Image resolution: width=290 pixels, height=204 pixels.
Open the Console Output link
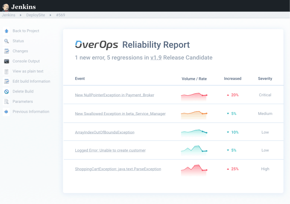tap(26, 61)
